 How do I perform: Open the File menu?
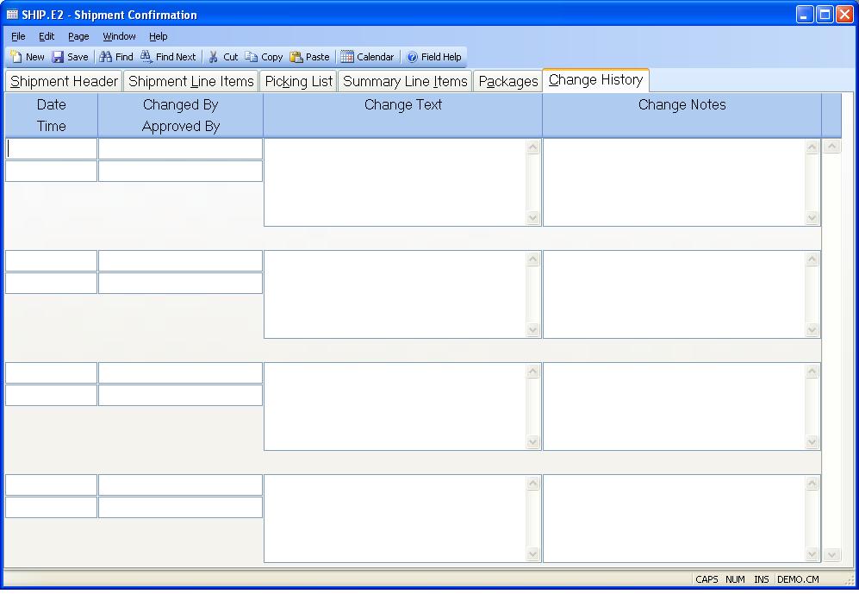click(18, 36)
